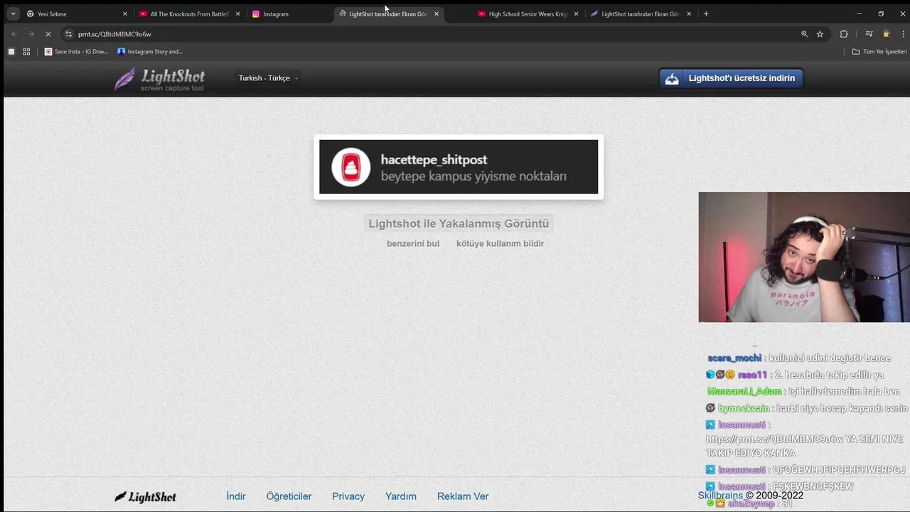
Task: Open Tüm Yer İşaretleri bookmarks folder
Action: [879, 51]
